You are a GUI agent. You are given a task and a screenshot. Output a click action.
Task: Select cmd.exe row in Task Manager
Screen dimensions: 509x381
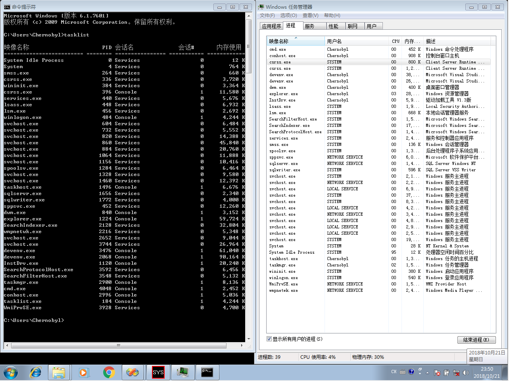point(380,49)
